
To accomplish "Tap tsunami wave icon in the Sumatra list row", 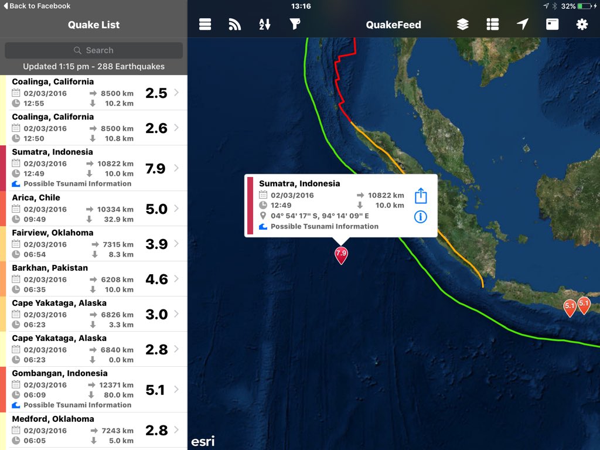I will point(16,183).
